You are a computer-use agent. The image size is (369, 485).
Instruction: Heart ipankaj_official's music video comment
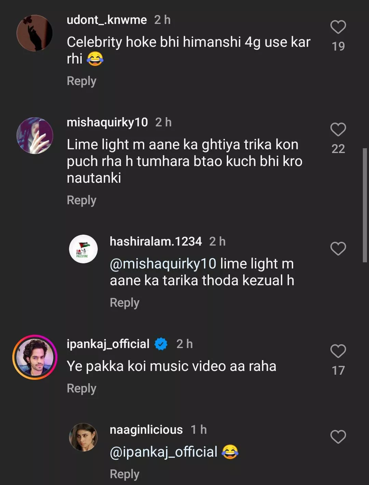[338, 351]
